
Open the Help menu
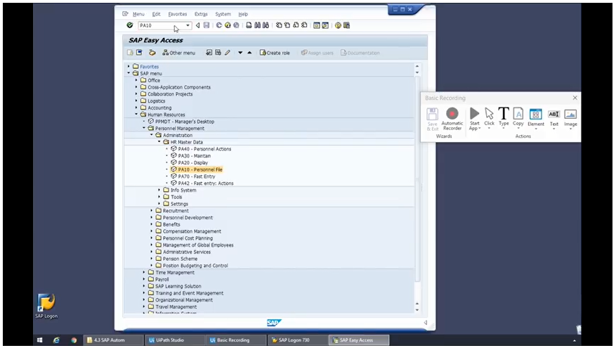[243, 14]
